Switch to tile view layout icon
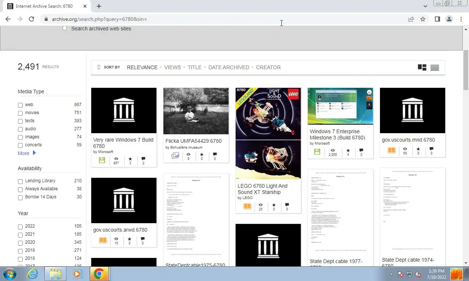 (x=422, y=67)
